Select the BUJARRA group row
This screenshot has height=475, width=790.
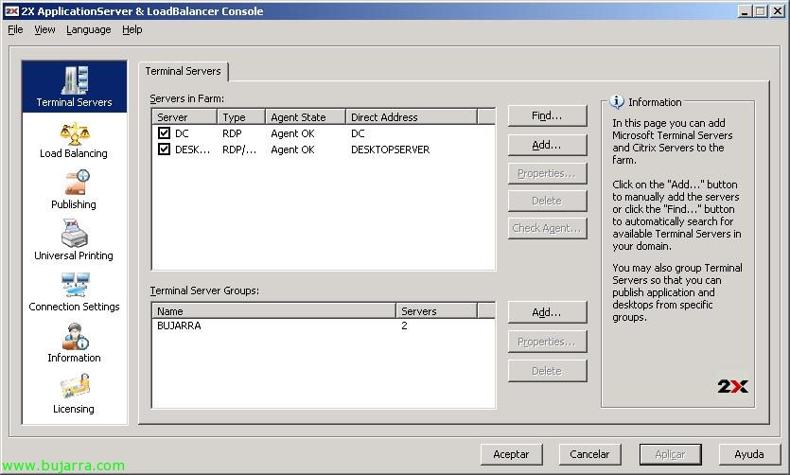pos(323,325)
